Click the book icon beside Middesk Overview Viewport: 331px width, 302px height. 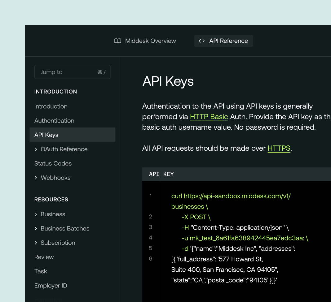click(x=117, y=41)
